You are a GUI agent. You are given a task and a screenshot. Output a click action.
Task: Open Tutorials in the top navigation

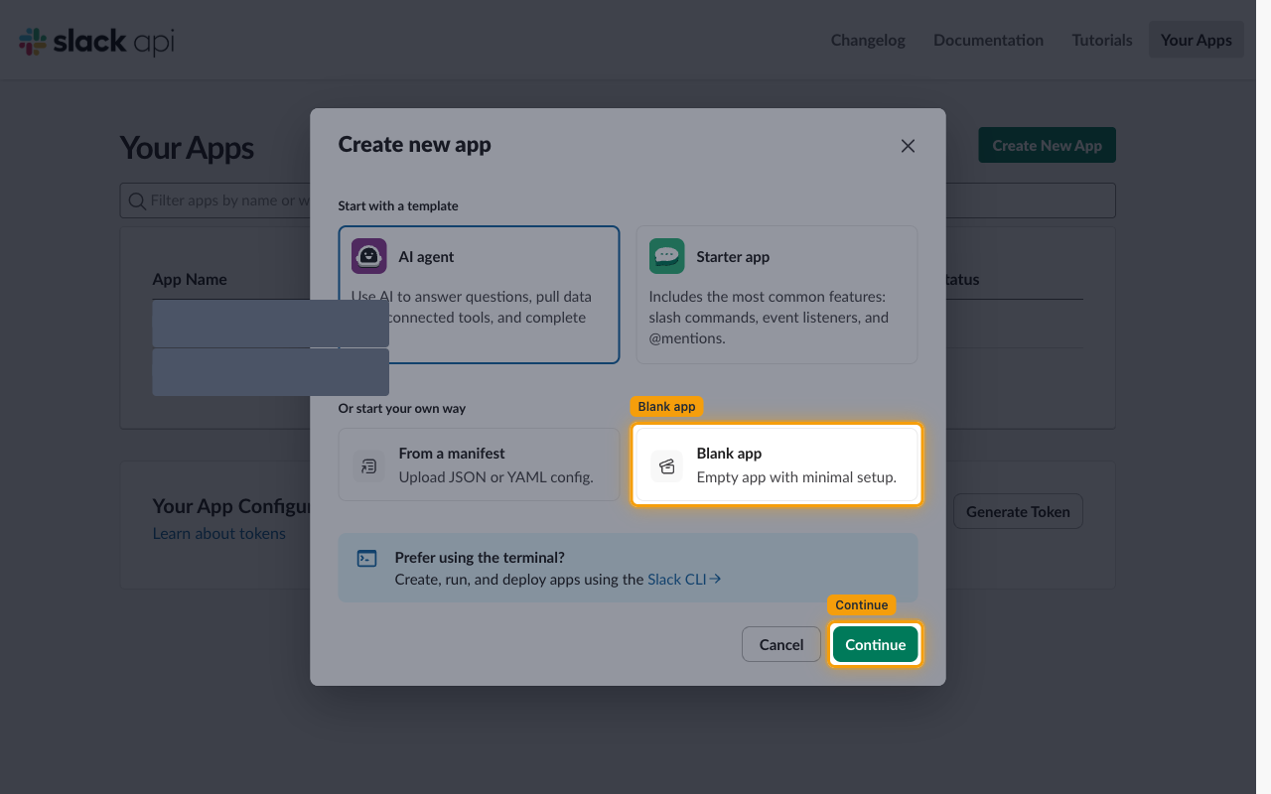[1102, 40]
